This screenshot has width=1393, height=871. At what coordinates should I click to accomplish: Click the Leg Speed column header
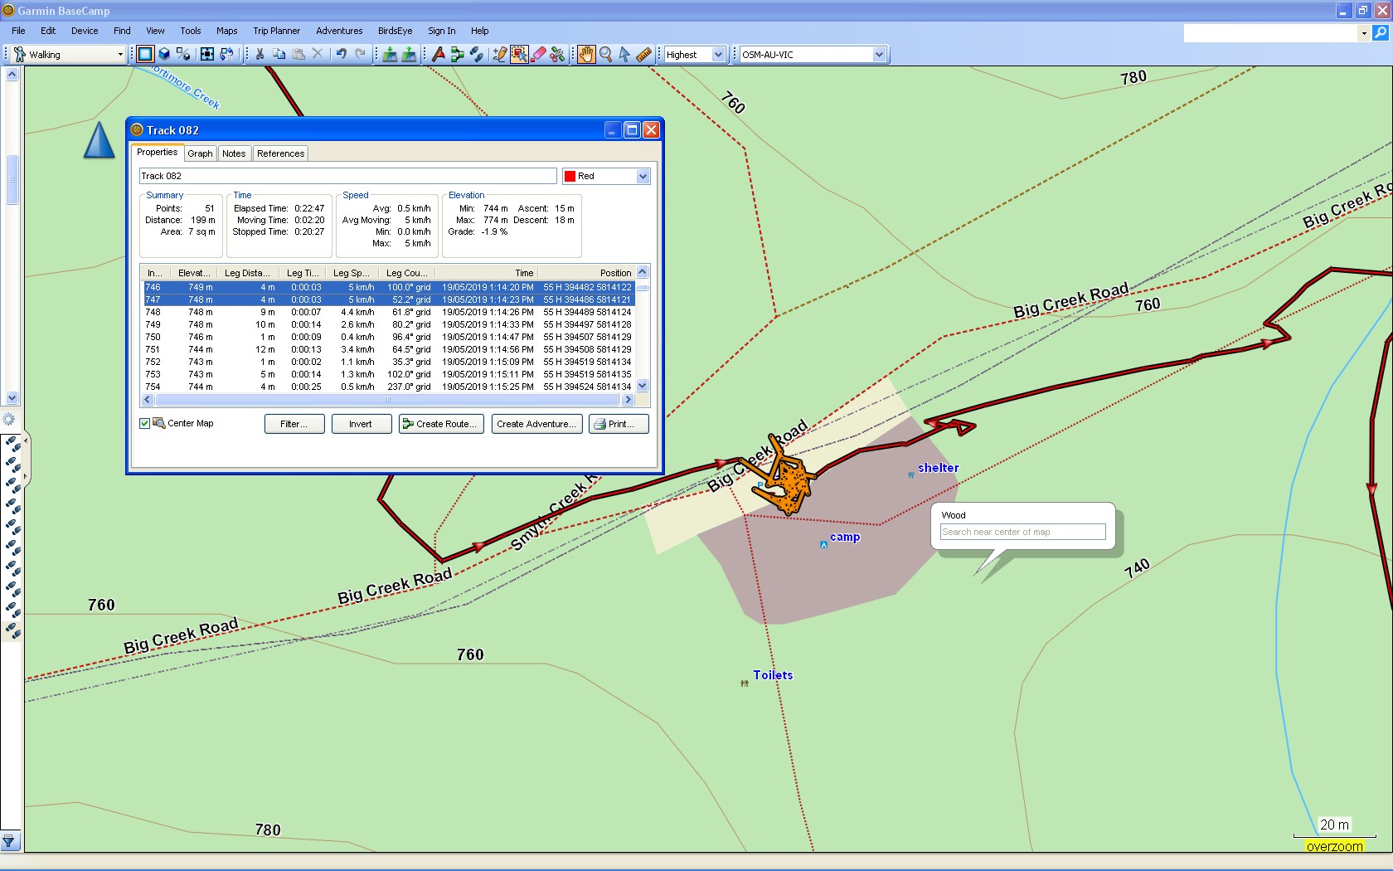tap(352, 273)
